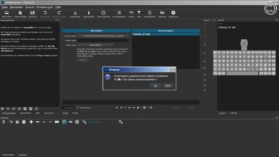Open player grid overlay dropdown arrow
This screenshot has height=157, width=279.
(x=147, y=108)
